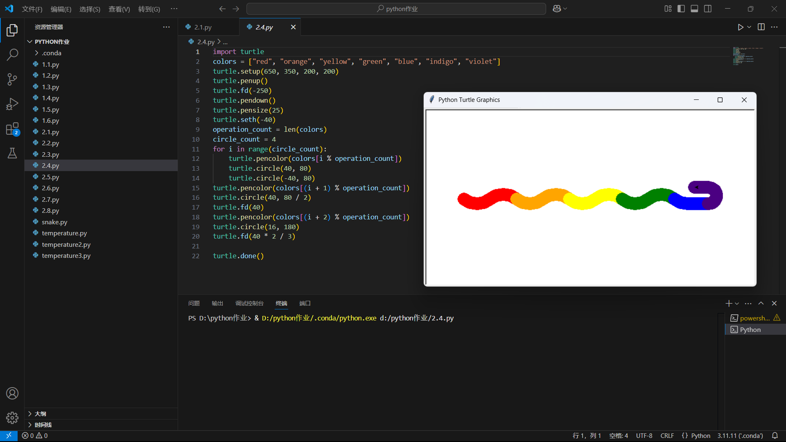Switch to the 2.1.py editor tab
Viewport: 786px width, 442px height.
(203, 27)
